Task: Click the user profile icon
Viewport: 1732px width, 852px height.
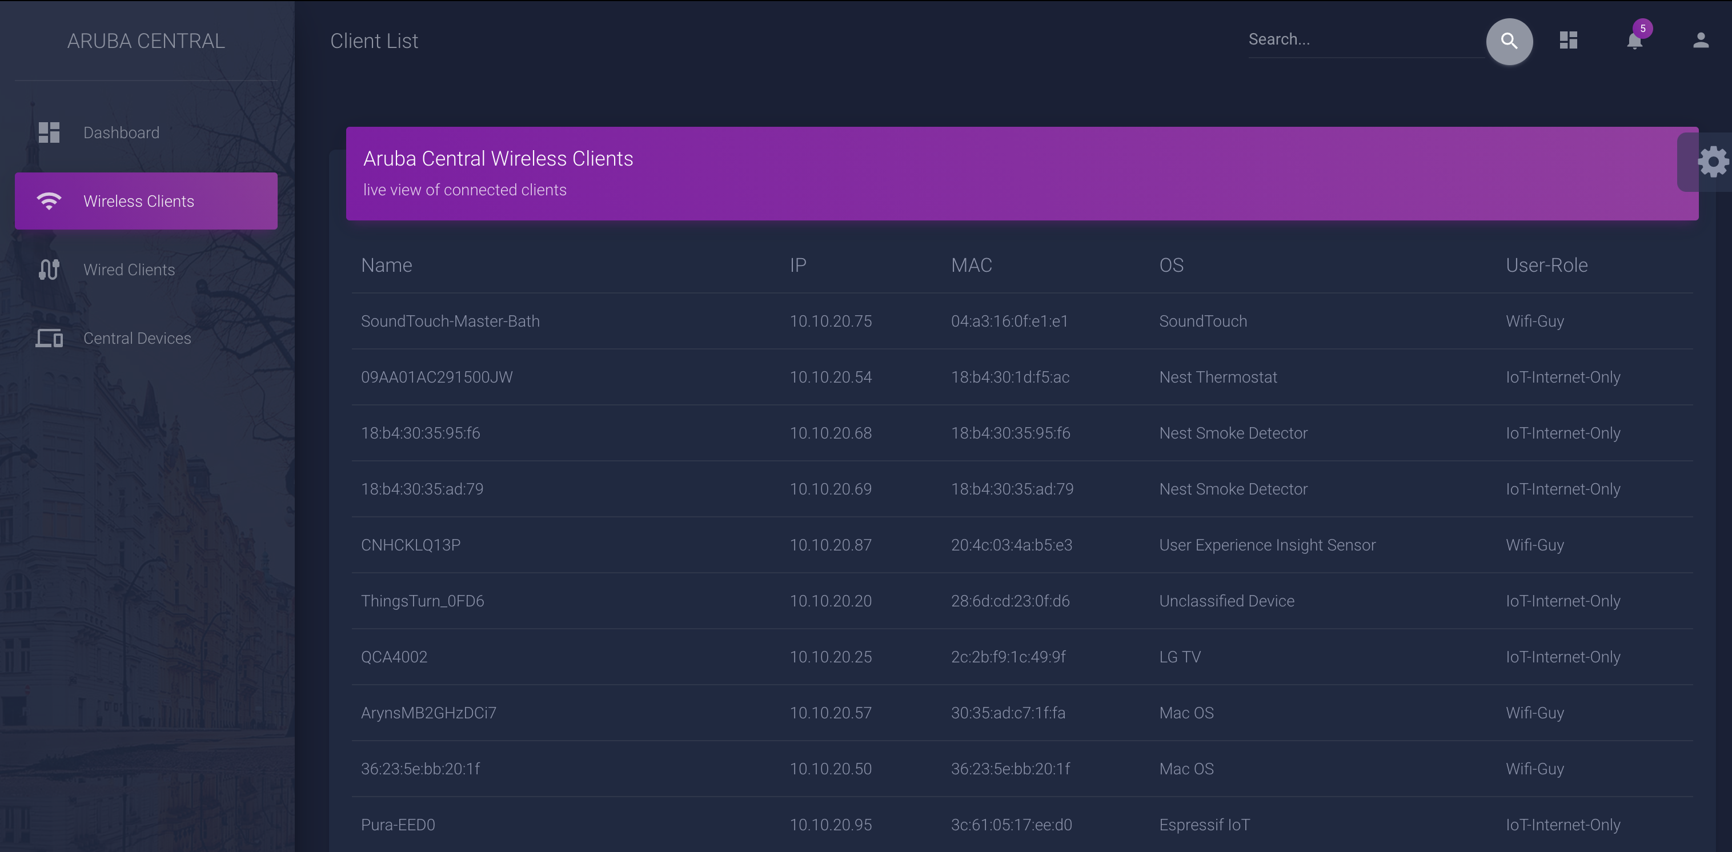Action: 1700,41
